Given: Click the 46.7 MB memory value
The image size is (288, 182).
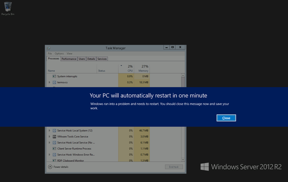Looking at the screenshot, I should (144, 131).
